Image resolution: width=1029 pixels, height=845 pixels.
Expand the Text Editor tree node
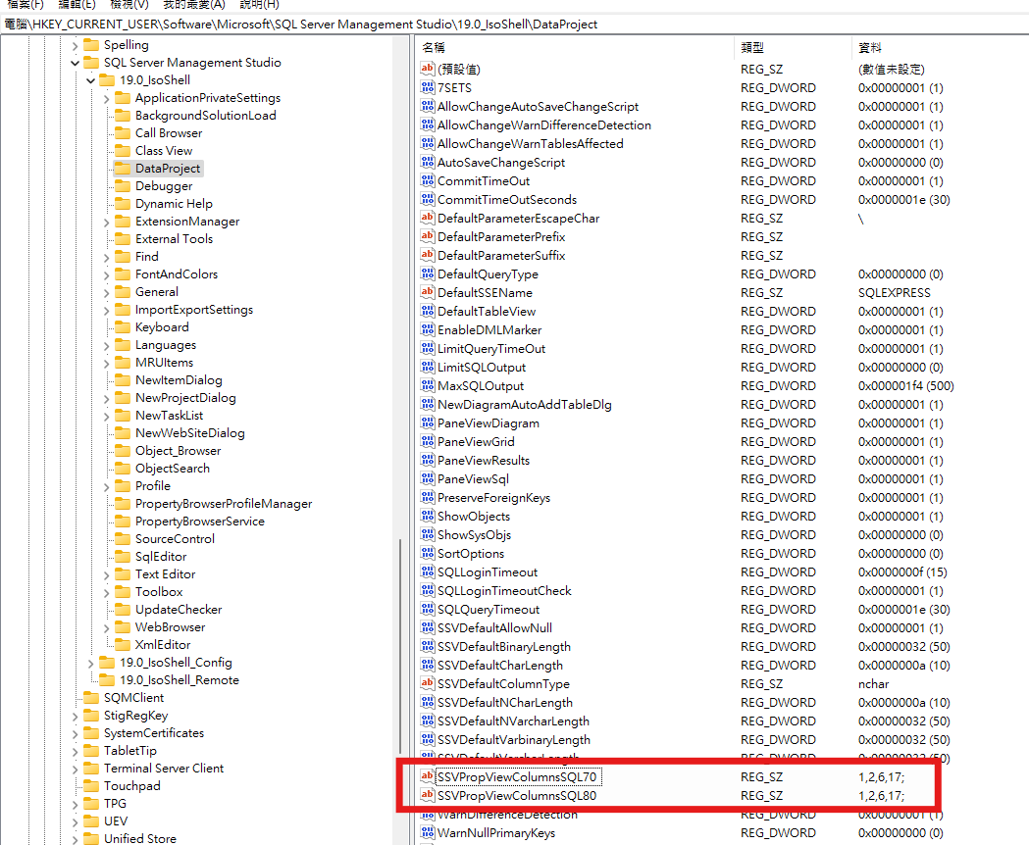coord(107,574)
